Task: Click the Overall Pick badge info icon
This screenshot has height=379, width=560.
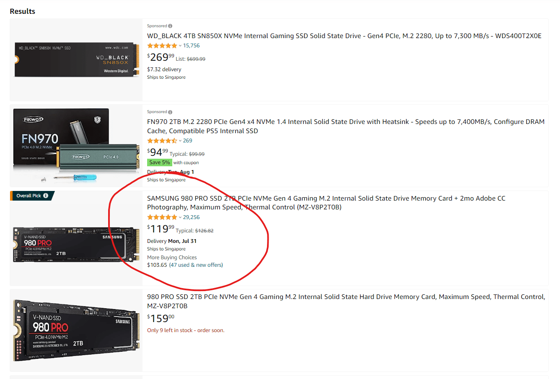Action: (45, 195)
